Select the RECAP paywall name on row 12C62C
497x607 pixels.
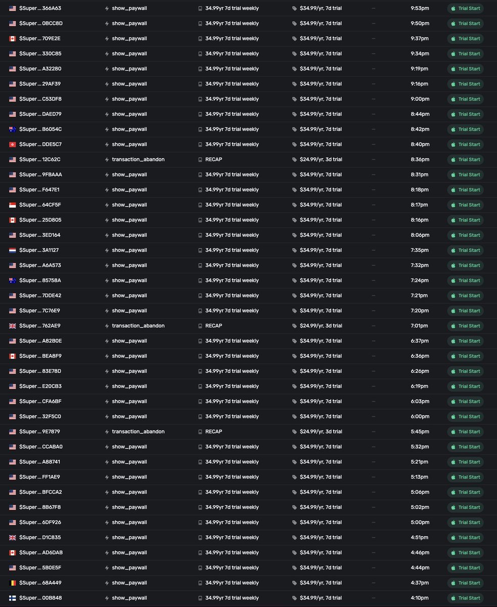tap(213, 159)
